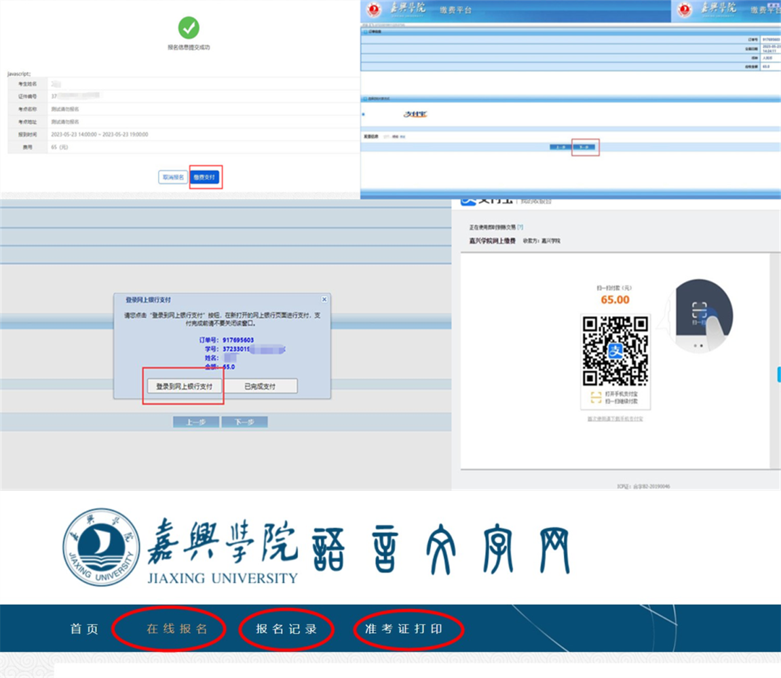Go back with 上一步 below the dialog

pos(195,422)
